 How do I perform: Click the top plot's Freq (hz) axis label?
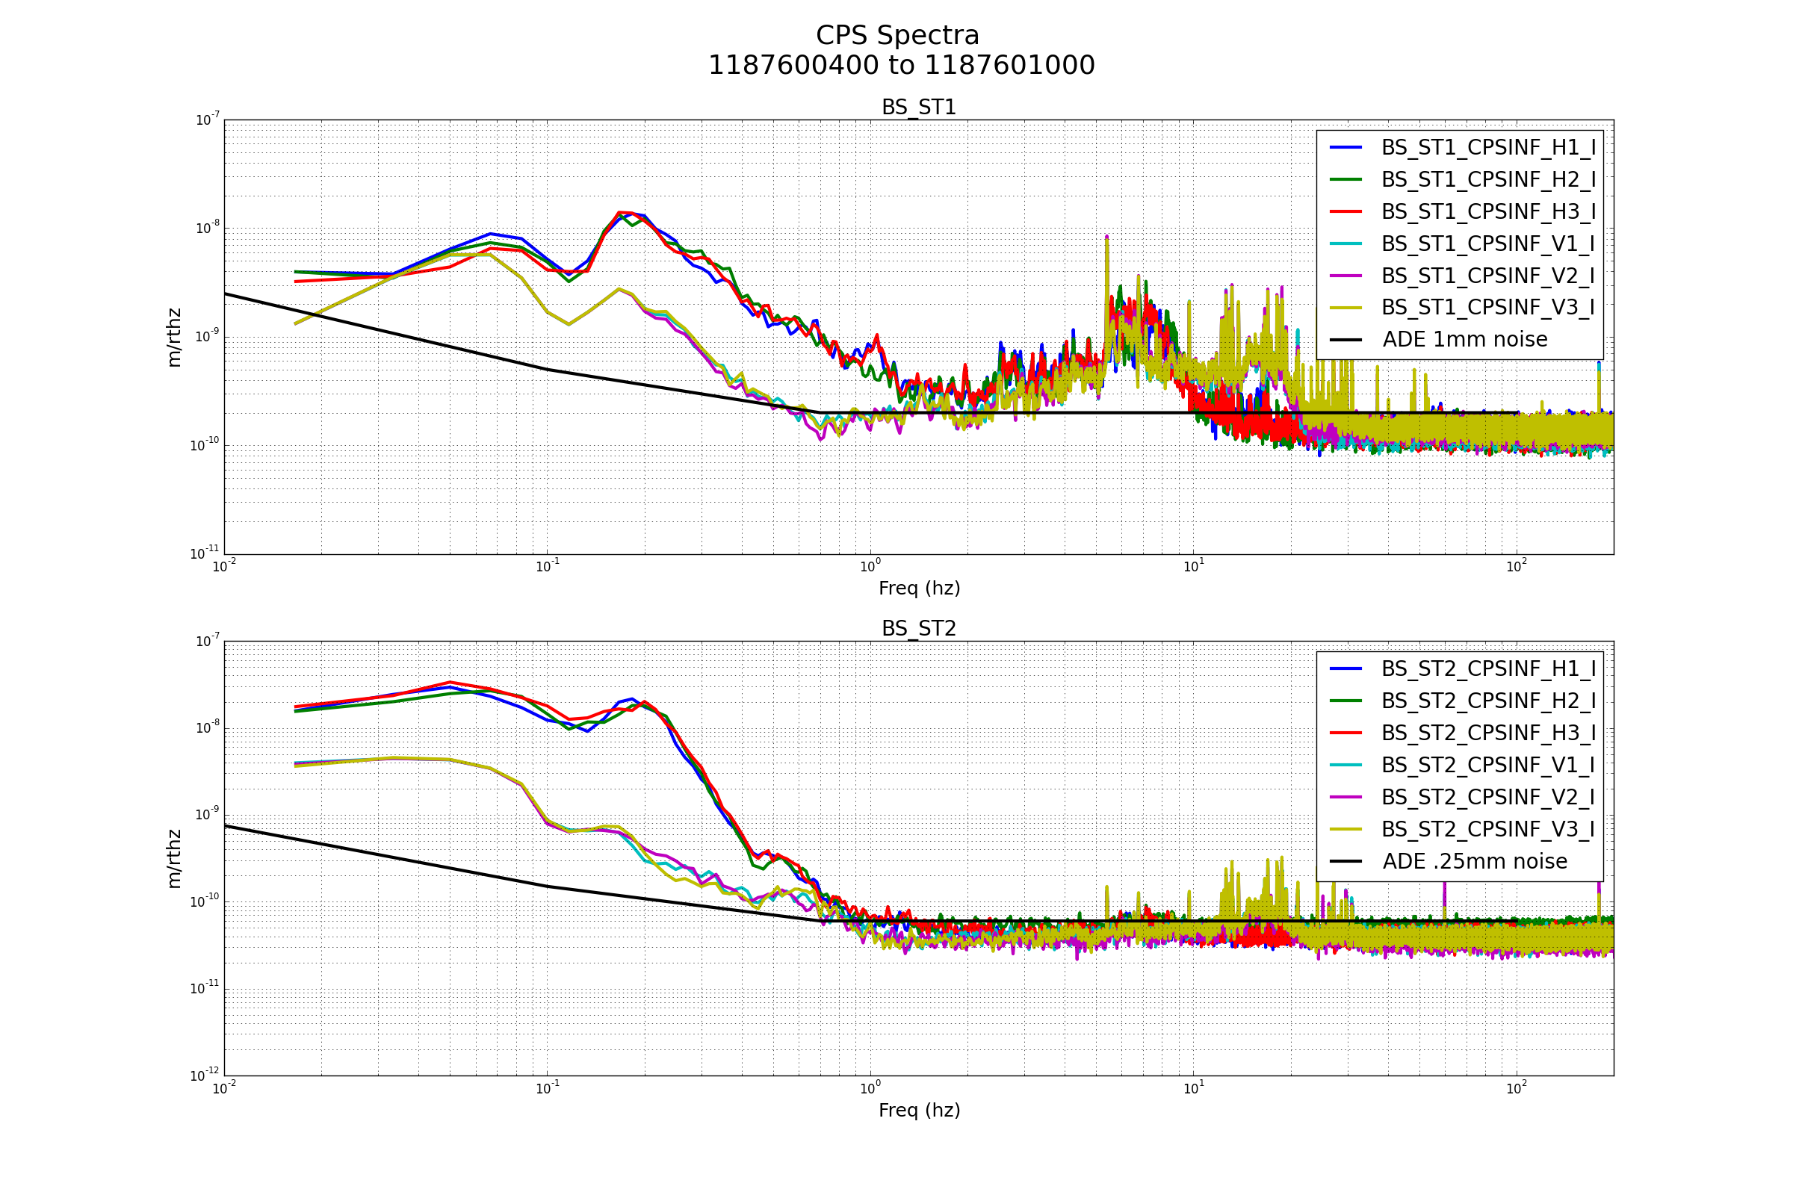pos(919,589)
